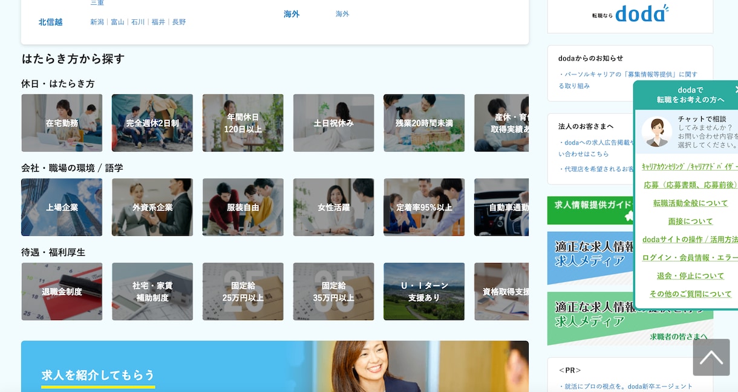738x392 pixels.
Task: Open the 服装自由 tile
Action: pyautogui.click(x=243, y=207)
